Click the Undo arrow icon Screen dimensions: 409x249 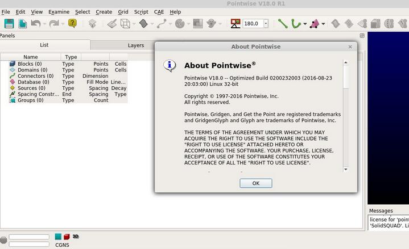36,24
